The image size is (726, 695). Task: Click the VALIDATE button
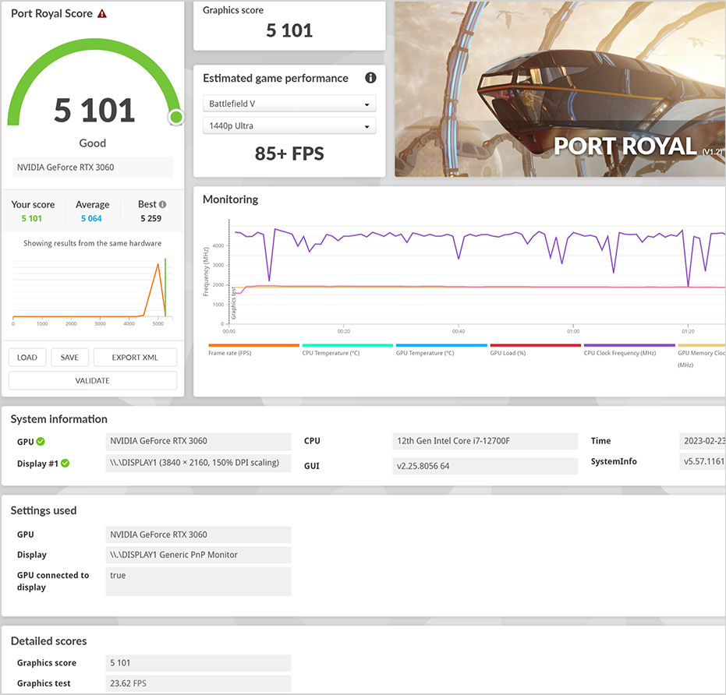click(93, 381)
